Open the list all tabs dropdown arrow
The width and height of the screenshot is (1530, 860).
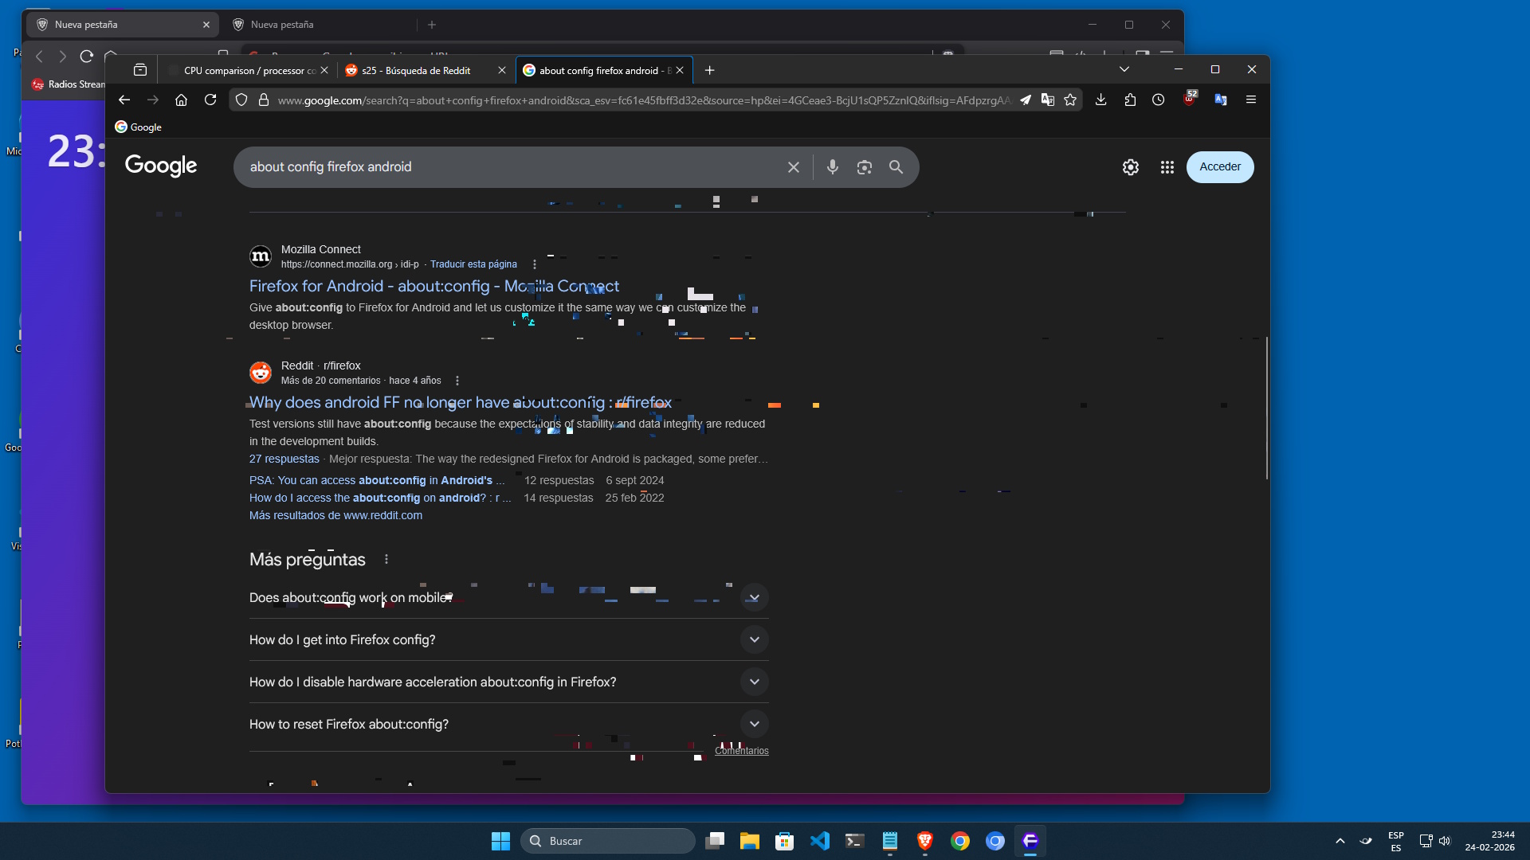tap(1124, 69)
